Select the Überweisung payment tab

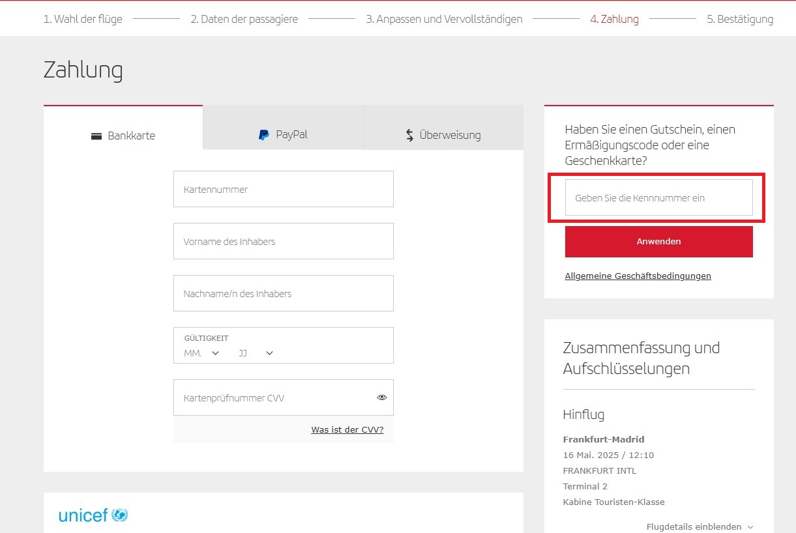[x=443, y=135]
